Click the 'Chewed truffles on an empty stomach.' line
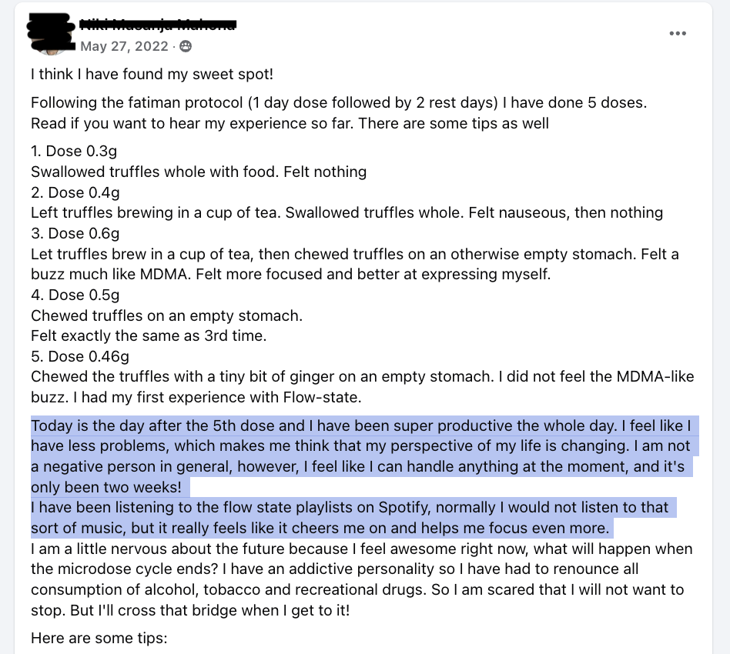 [x=166, y=315]
